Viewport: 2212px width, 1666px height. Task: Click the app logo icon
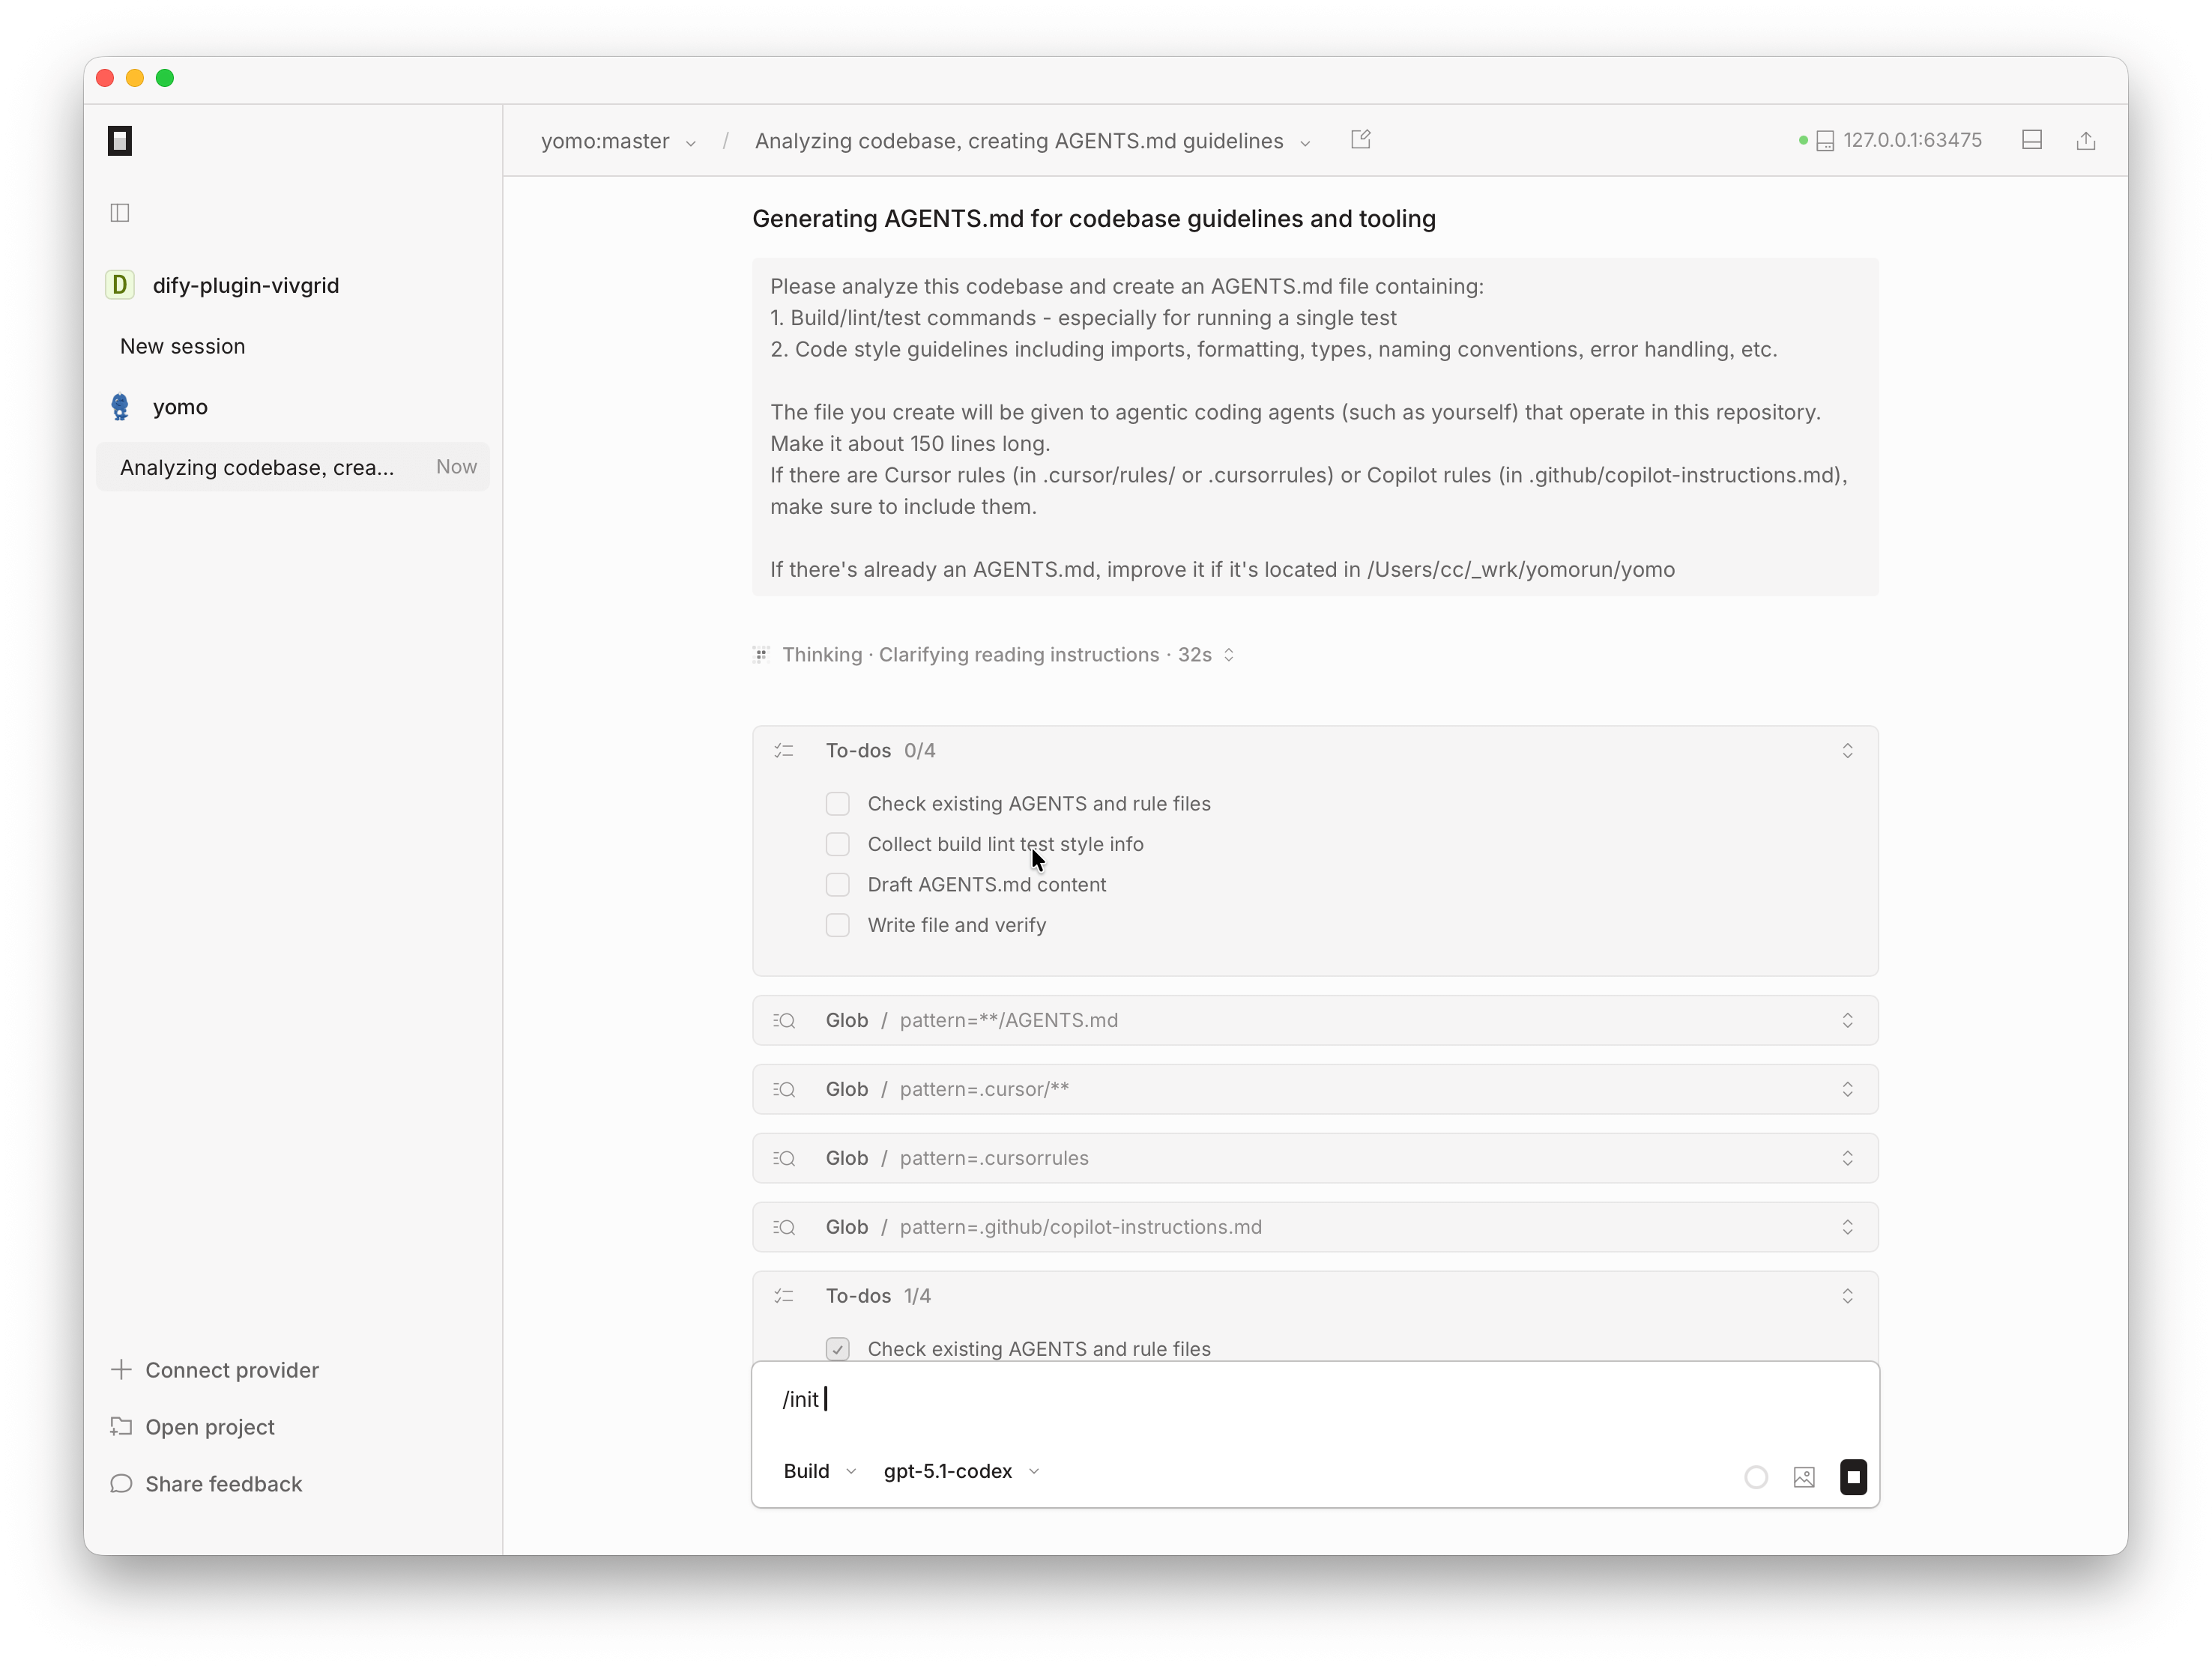click(x=120, y=141)
